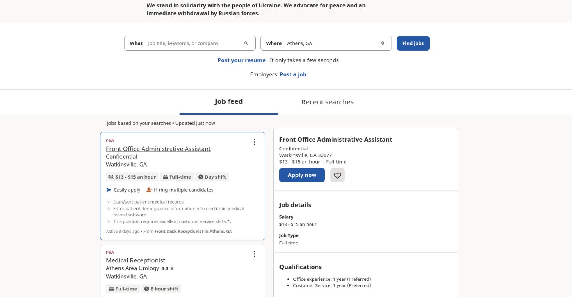This screenshot has height=297, width=572.
Task: Open the Medical Receptionist job listing
Action: click(x=136, y=260)
